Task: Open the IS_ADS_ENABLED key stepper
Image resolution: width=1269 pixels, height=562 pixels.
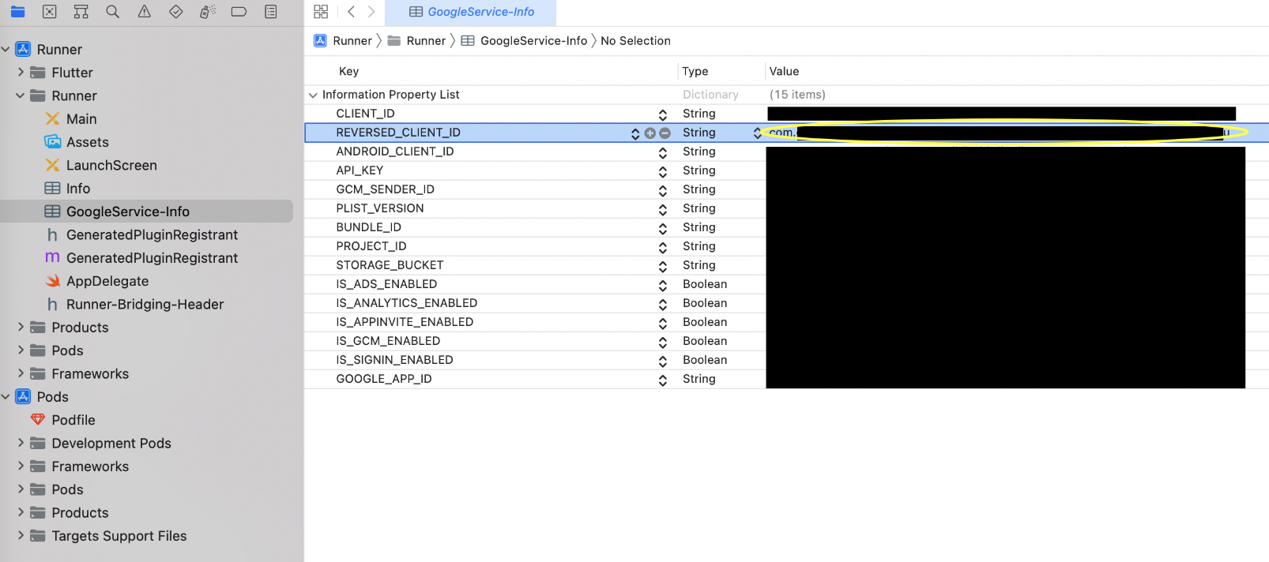Action: (663, 285)
